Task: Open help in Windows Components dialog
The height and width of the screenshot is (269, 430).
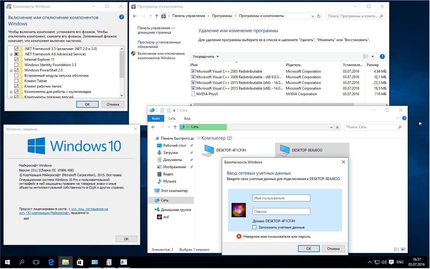Action: coord(121,17)
